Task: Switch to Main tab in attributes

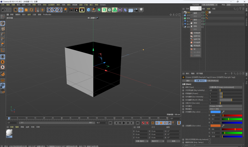Action: (x=200, y=81)
